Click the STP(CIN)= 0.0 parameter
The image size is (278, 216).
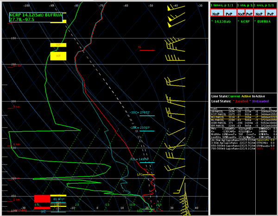coord(266,143)
